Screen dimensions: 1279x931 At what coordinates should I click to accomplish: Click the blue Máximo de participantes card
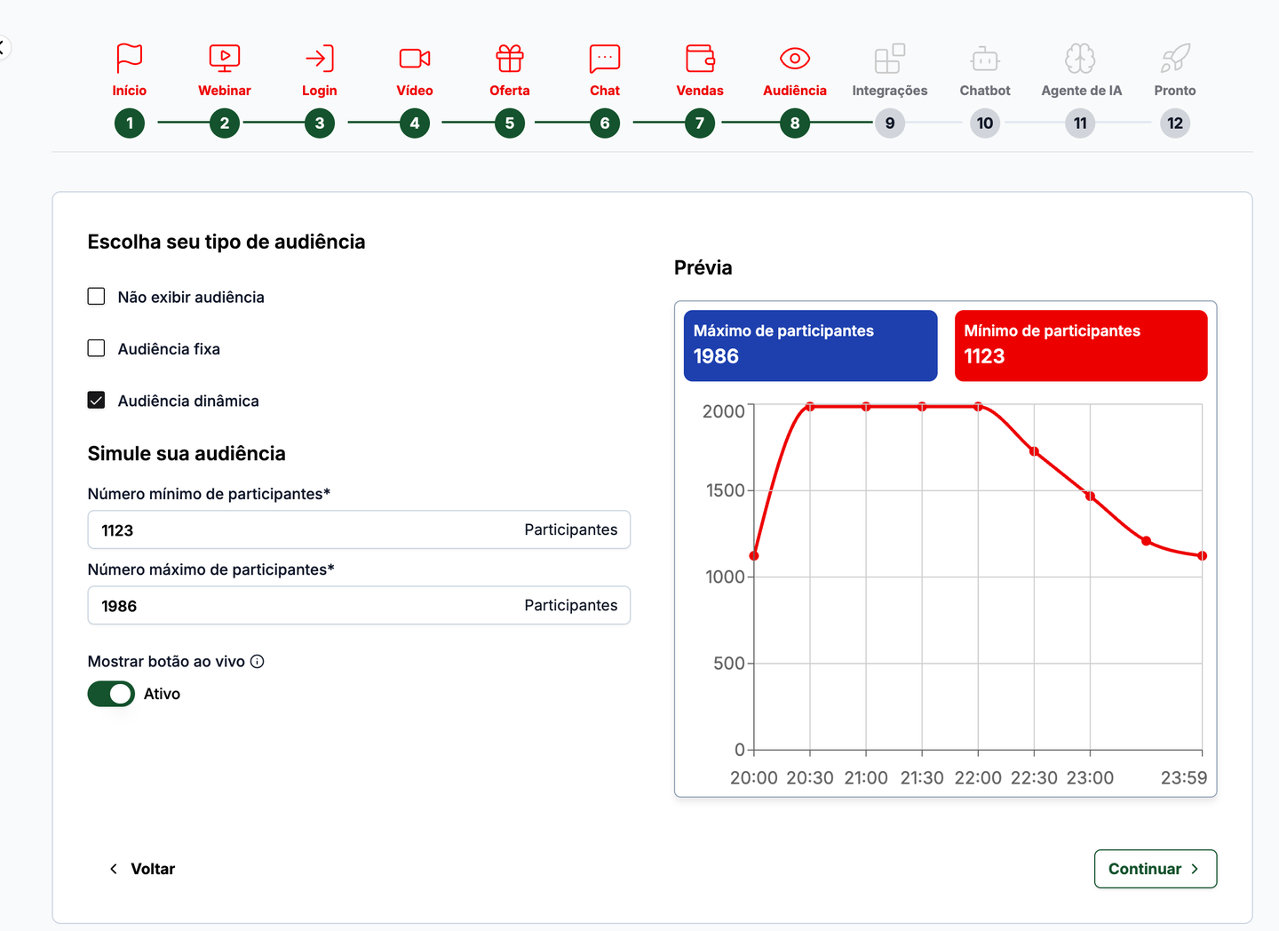(x=810, y=346)
